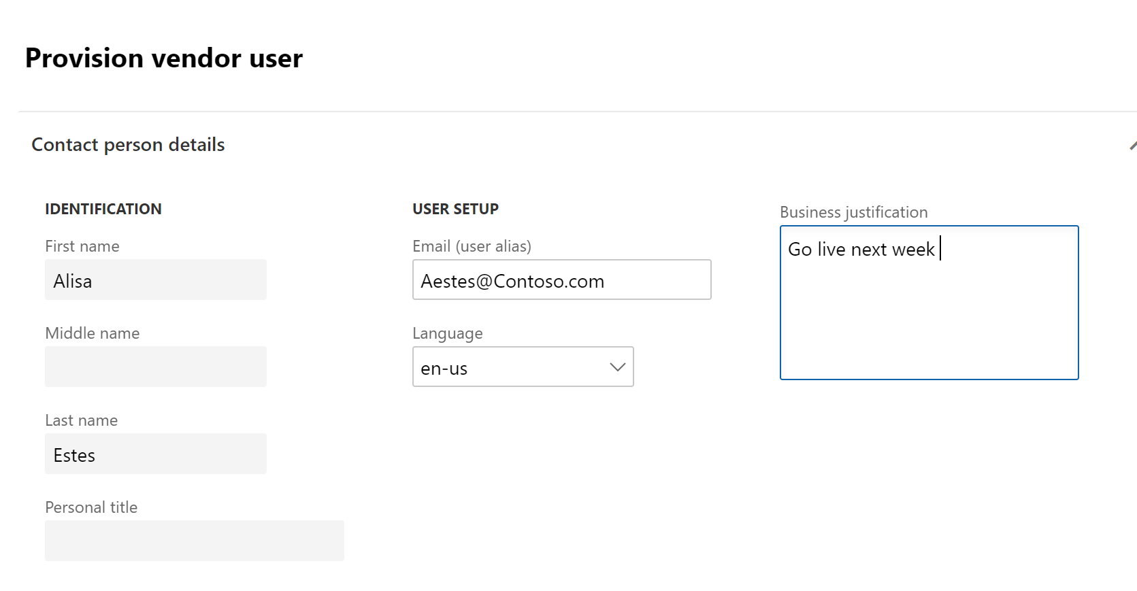Click the First name label
Image resolution: width=1137 pixels, height=591 pixels.
pyautogui.click(x=82, y=246)
